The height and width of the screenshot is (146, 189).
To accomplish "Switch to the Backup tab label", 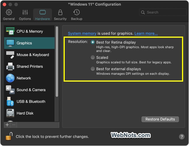I will (x=77, y=19).
